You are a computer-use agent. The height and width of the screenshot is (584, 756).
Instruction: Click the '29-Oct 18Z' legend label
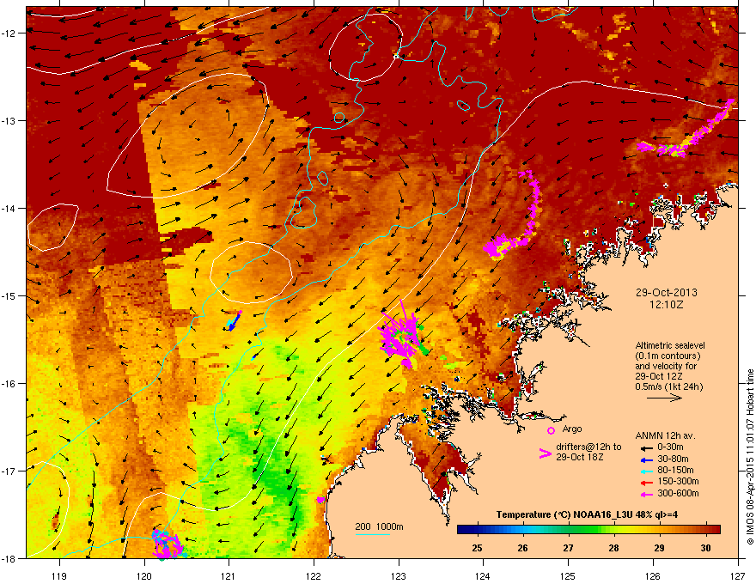click(x=580, y=457)
